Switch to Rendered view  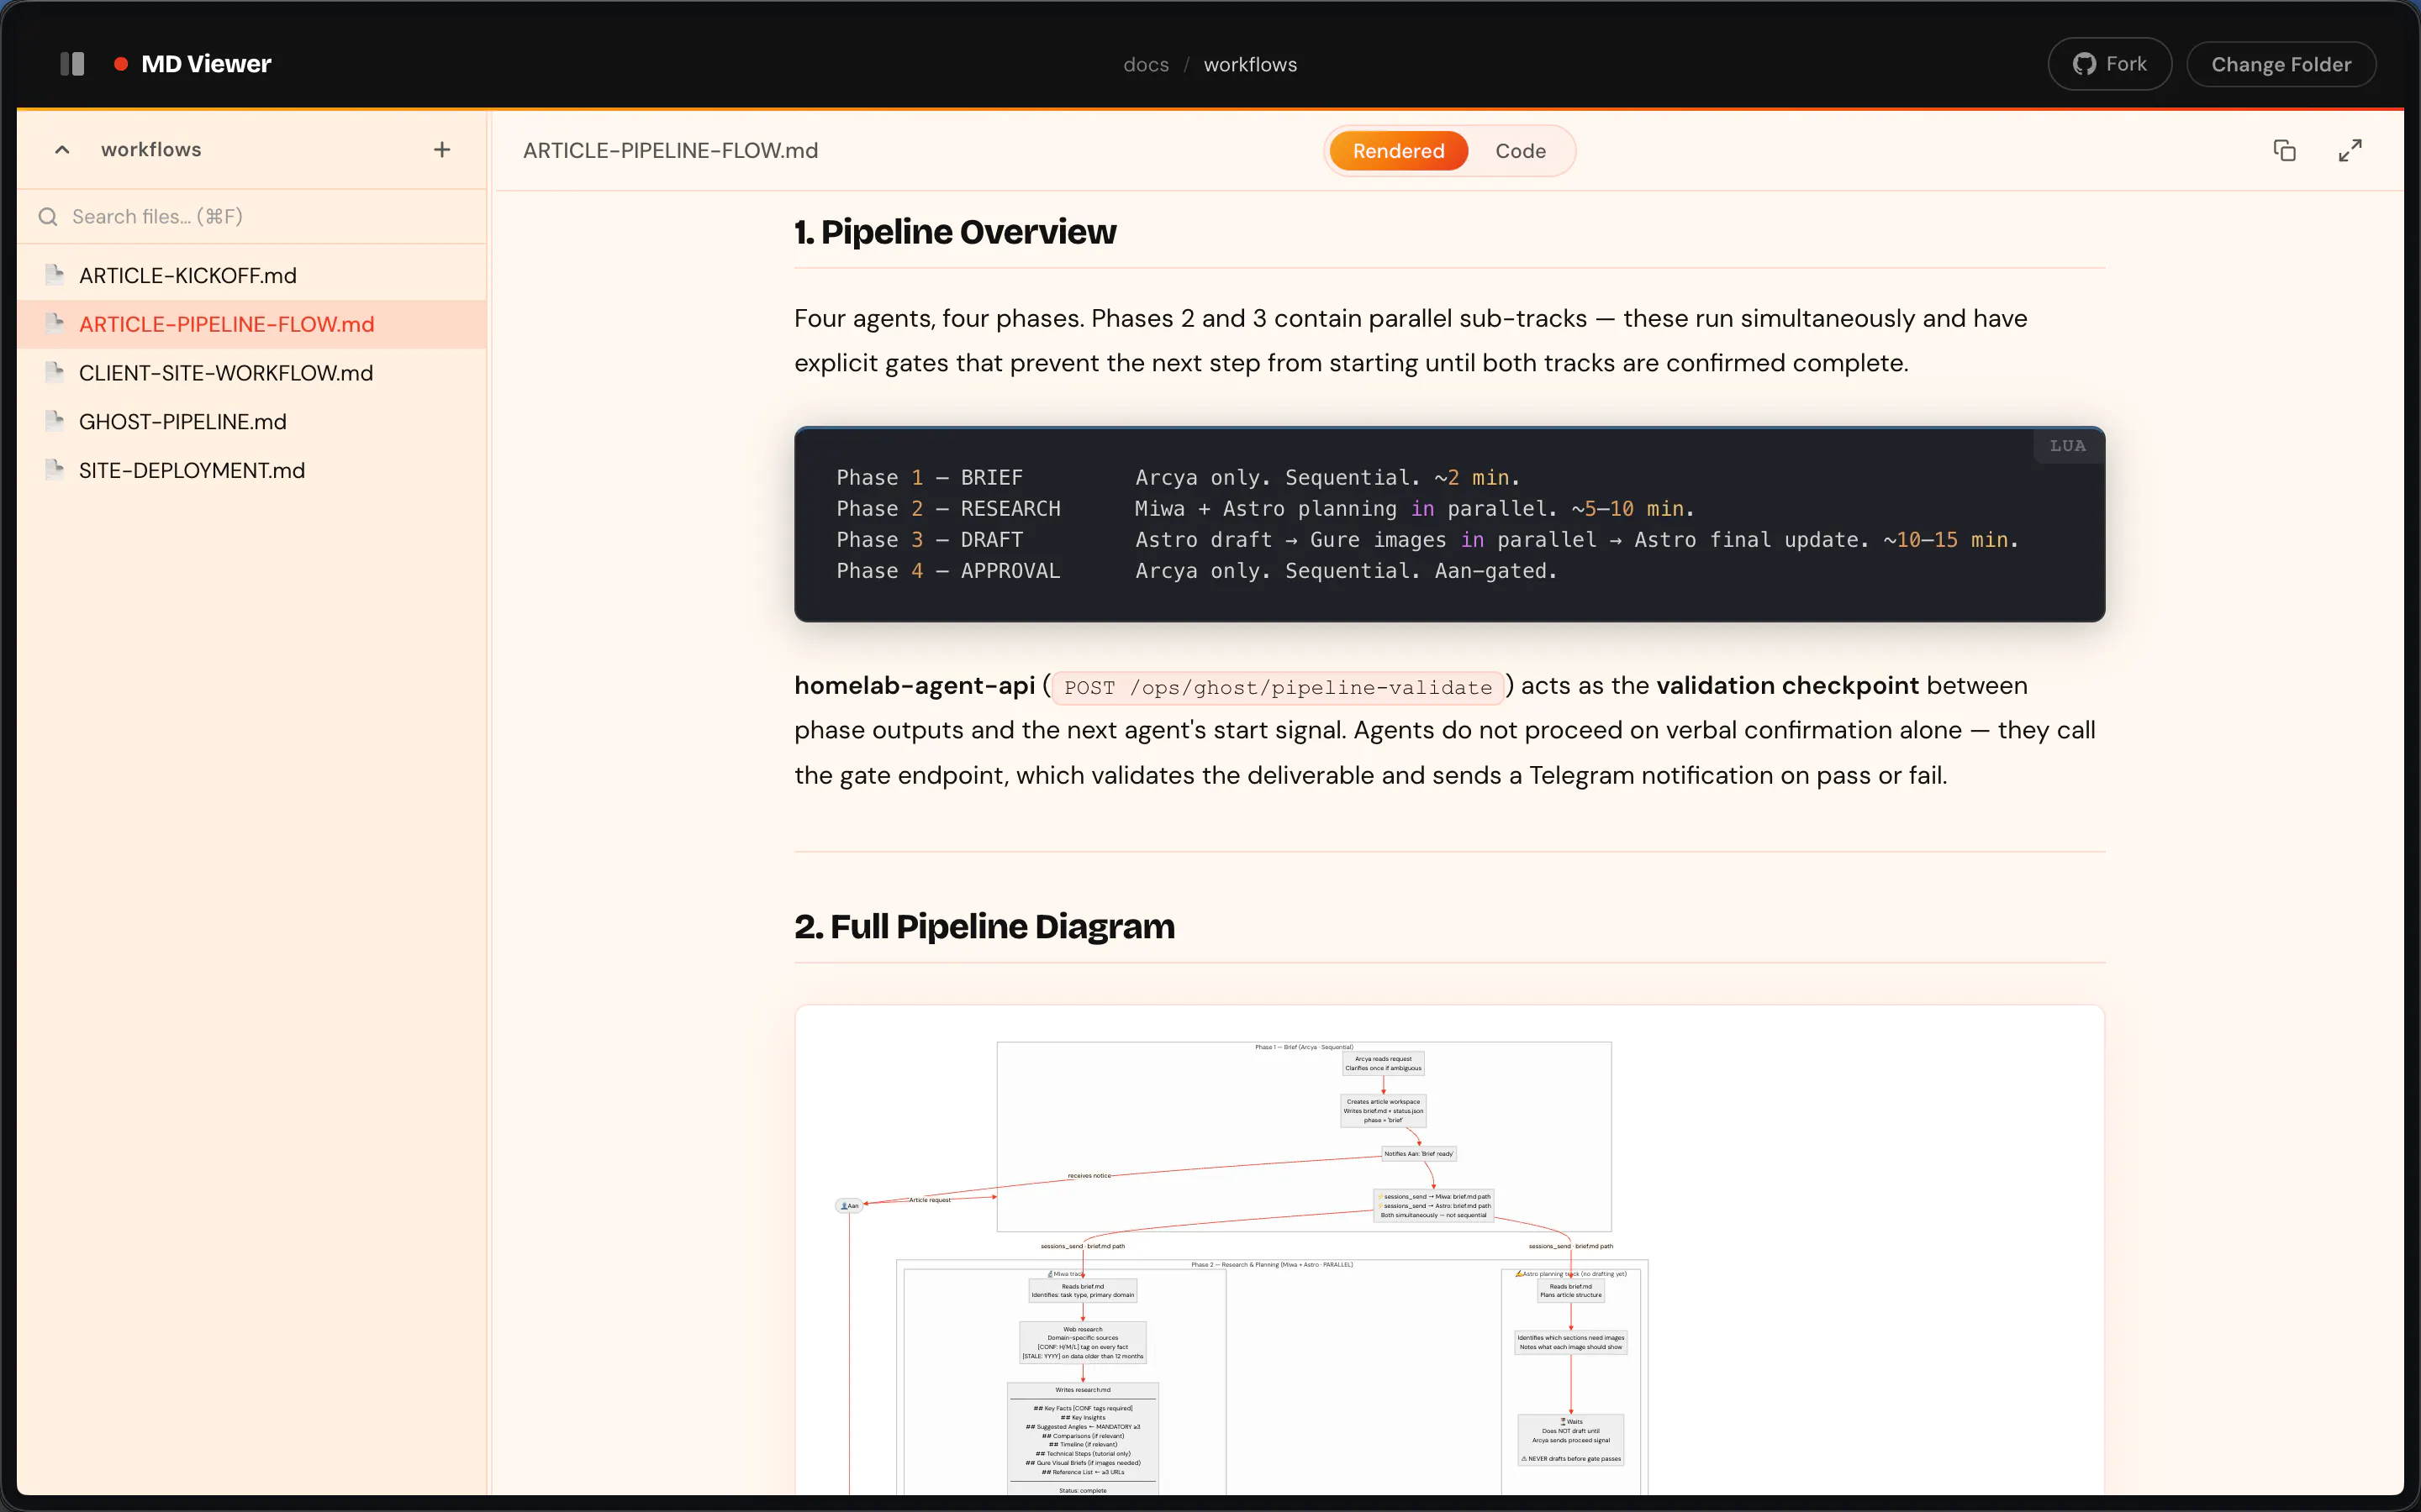point(1399,151)
